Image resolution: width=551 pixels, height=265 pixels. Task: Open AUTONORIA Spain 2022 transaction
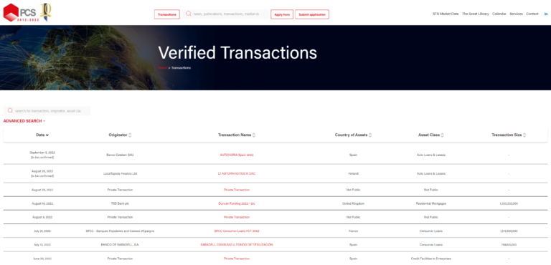pyautogui.click(x=237, y=155)
